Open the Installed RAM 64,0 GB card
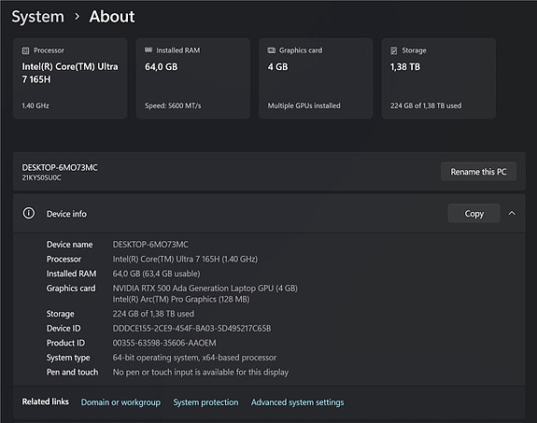537x423 pixels. pyautogui.click(x=192, y=78)
